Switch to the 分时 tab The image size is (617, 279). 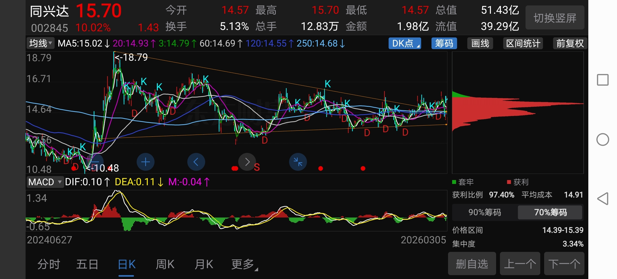point(49,265)
